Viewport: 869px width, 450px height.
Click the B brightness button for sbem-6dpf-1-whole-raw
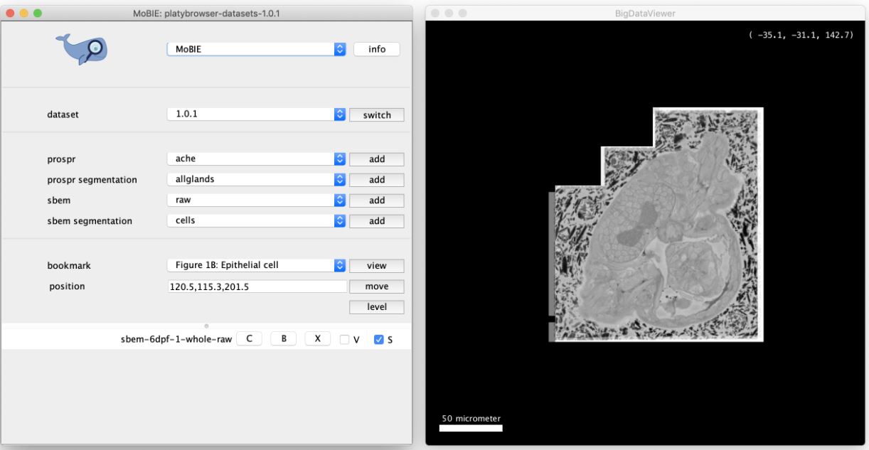[x=283, y=339]
